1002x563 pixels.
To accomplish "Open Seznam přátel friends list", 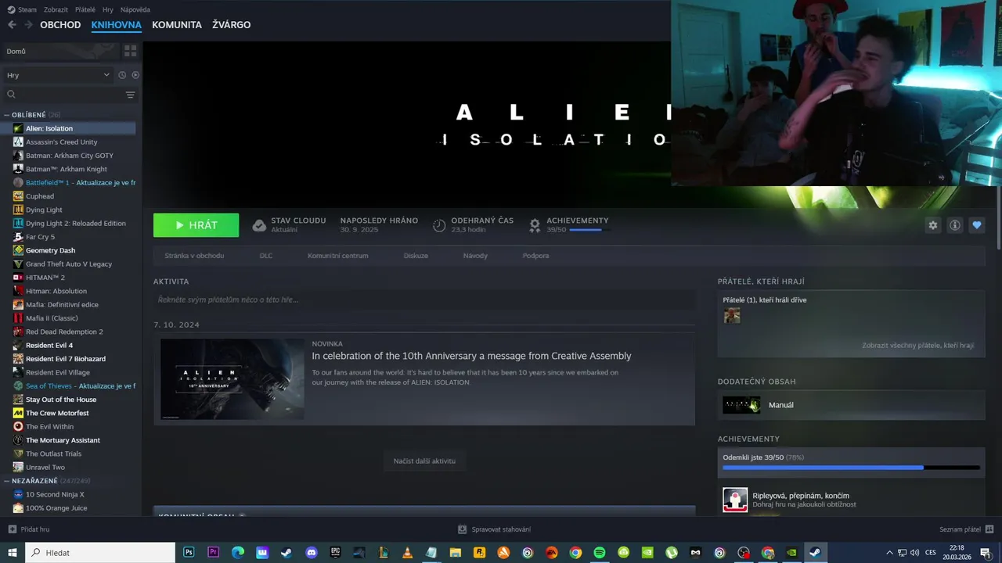I will click(x=967, y=529).
